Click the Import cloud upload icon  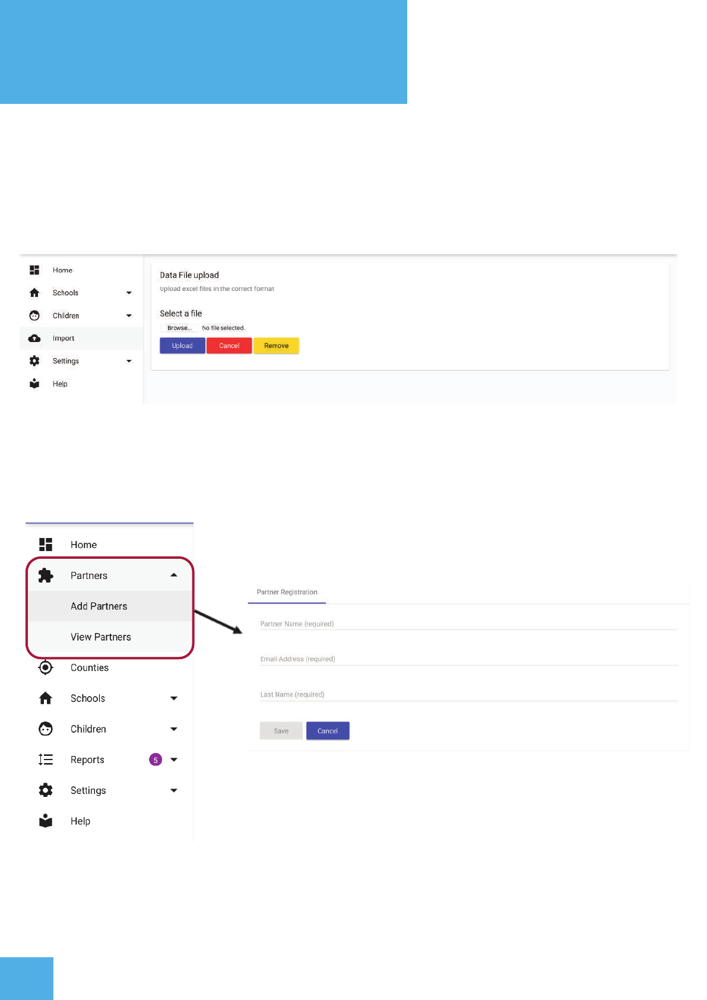click(x=34, y=338)
